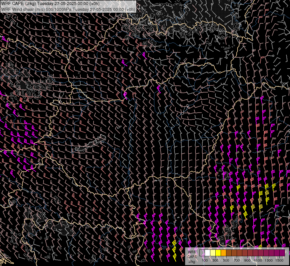Select the last purple swatch after 1500
The width and height of the screenshot is (290, 266).
click(282, 253)
